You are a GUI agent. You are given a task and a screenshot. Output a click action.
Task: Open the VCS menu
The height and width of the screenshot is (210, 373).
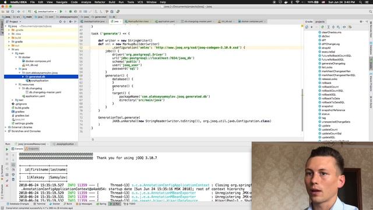pyautogui.click(x=140, y=2)
